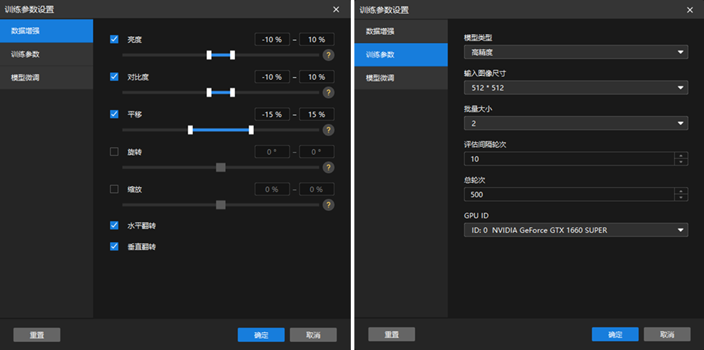This screenshot has height=350, width=704.
Task: Click the 旋转 minimum field showing 0 °
Action: coord(271,152)
